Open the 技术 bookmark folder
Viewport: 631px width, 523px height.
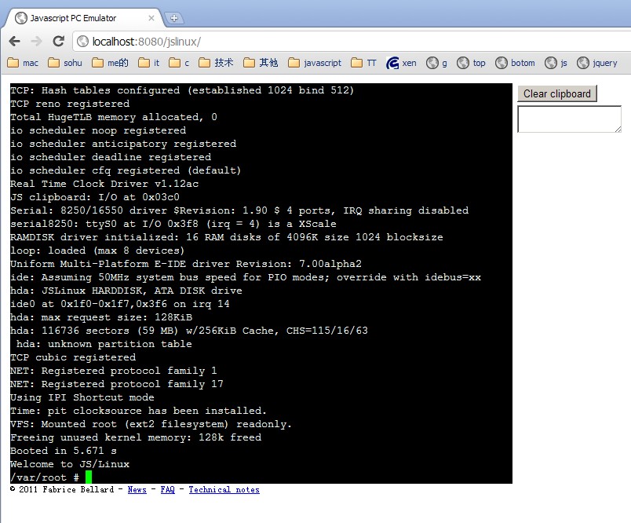(x=216, y=63)
